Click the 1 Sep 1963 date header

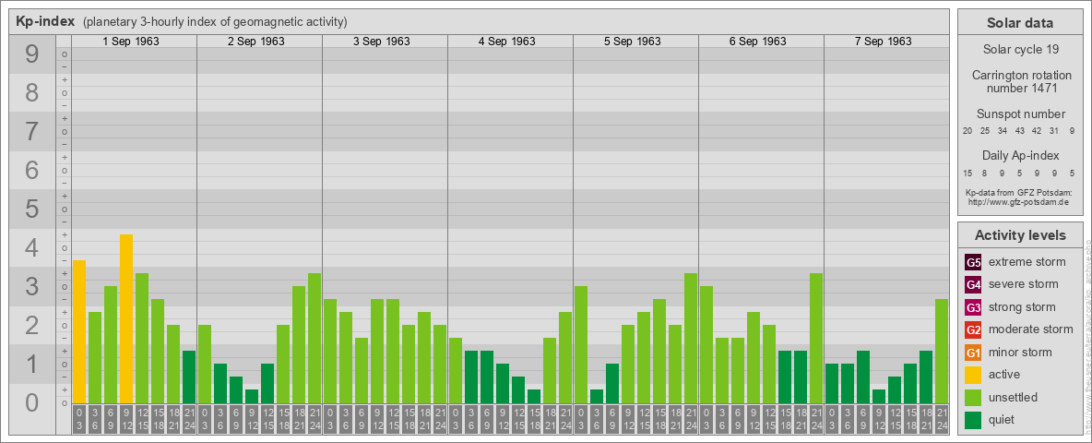pyautogui.click(x=131, y=42)
